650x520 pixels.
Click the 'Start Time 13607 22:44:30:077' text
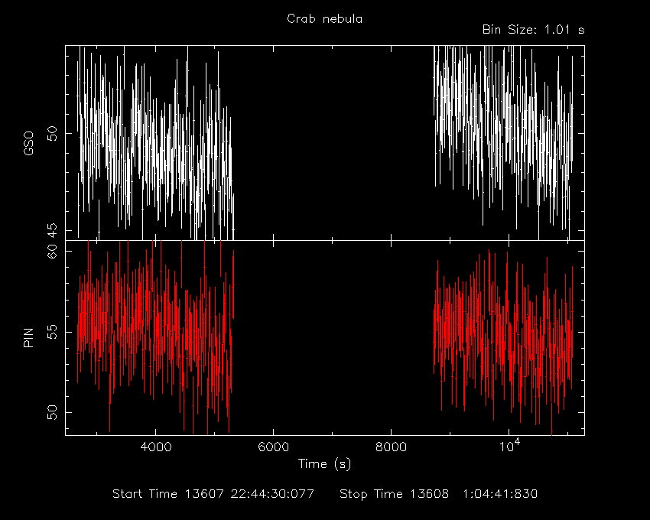tap(213, 494)
